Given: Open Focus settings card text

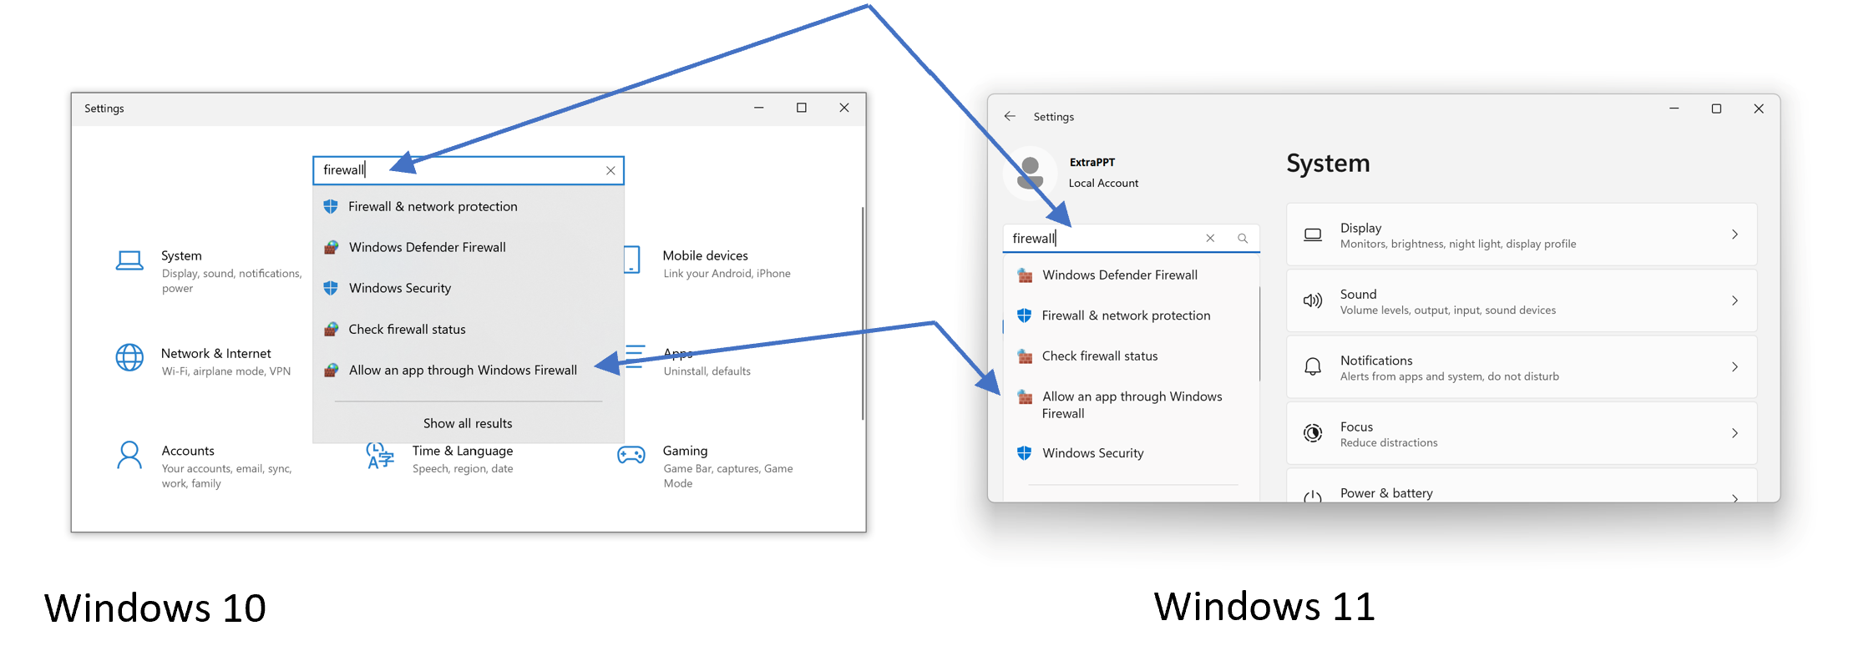Looking at the screenshot, I should tap(1388, 434).
